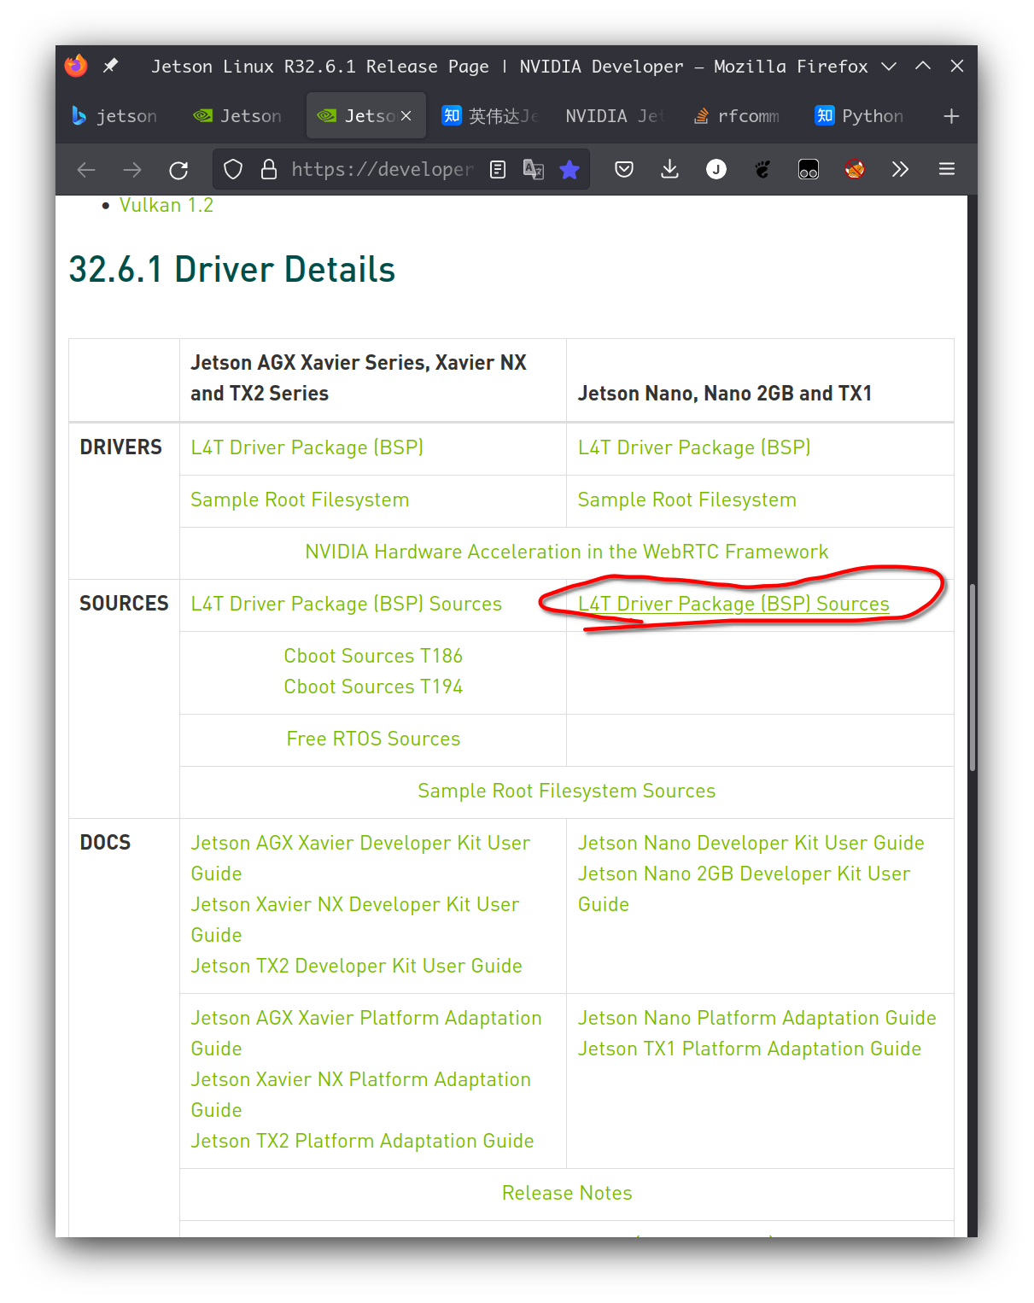Reload the page
The height and width of the screenshot is (1303, 1034).
click(x=178, y=170)
